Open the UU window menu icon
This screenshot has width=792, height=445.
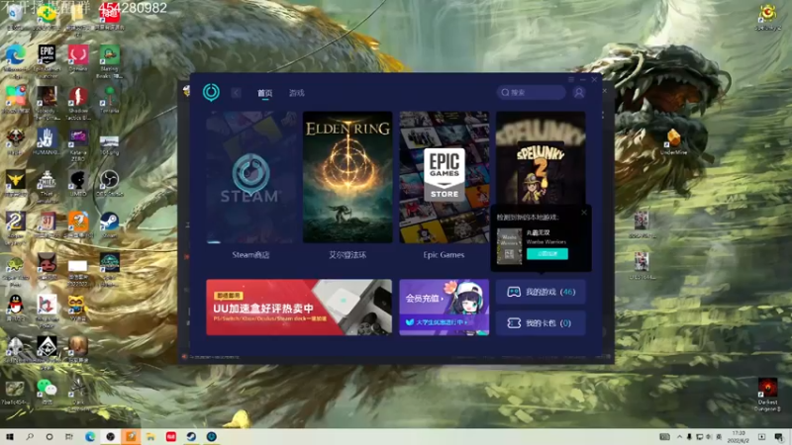point(571,80)
